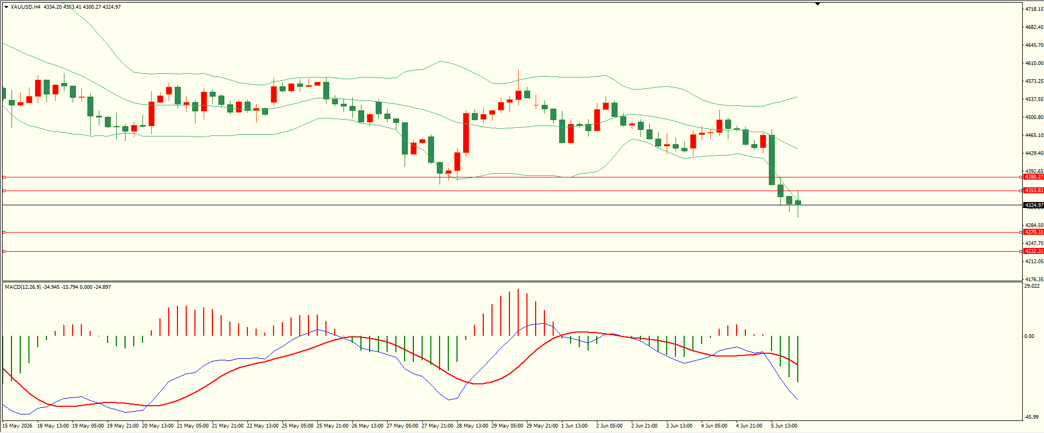
Task: Click the 4645.70 price scale value
Action: (1034, 45)
